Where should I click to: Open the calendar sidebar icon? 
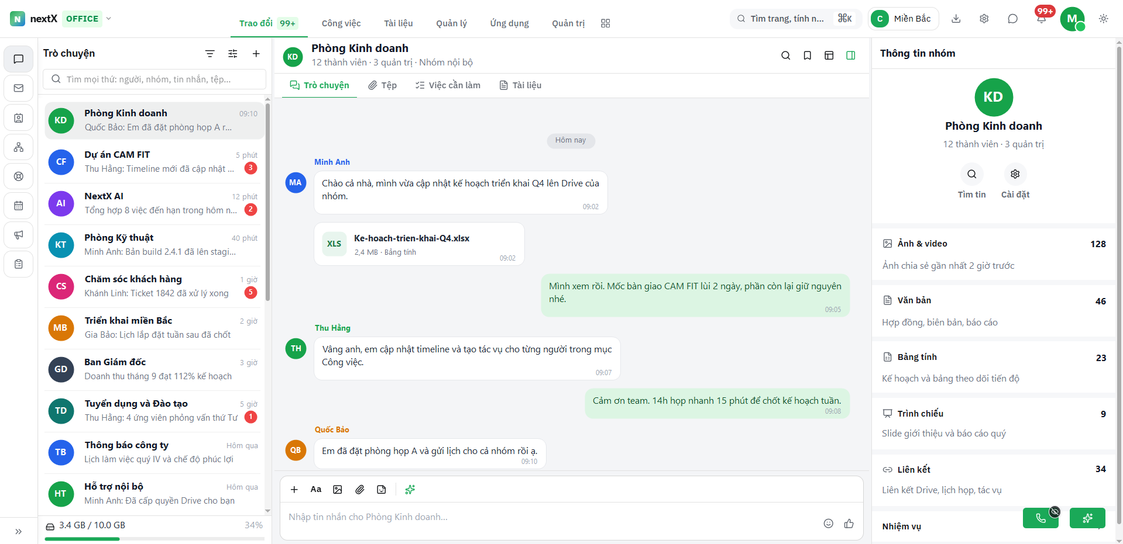(x=19, y=206)
